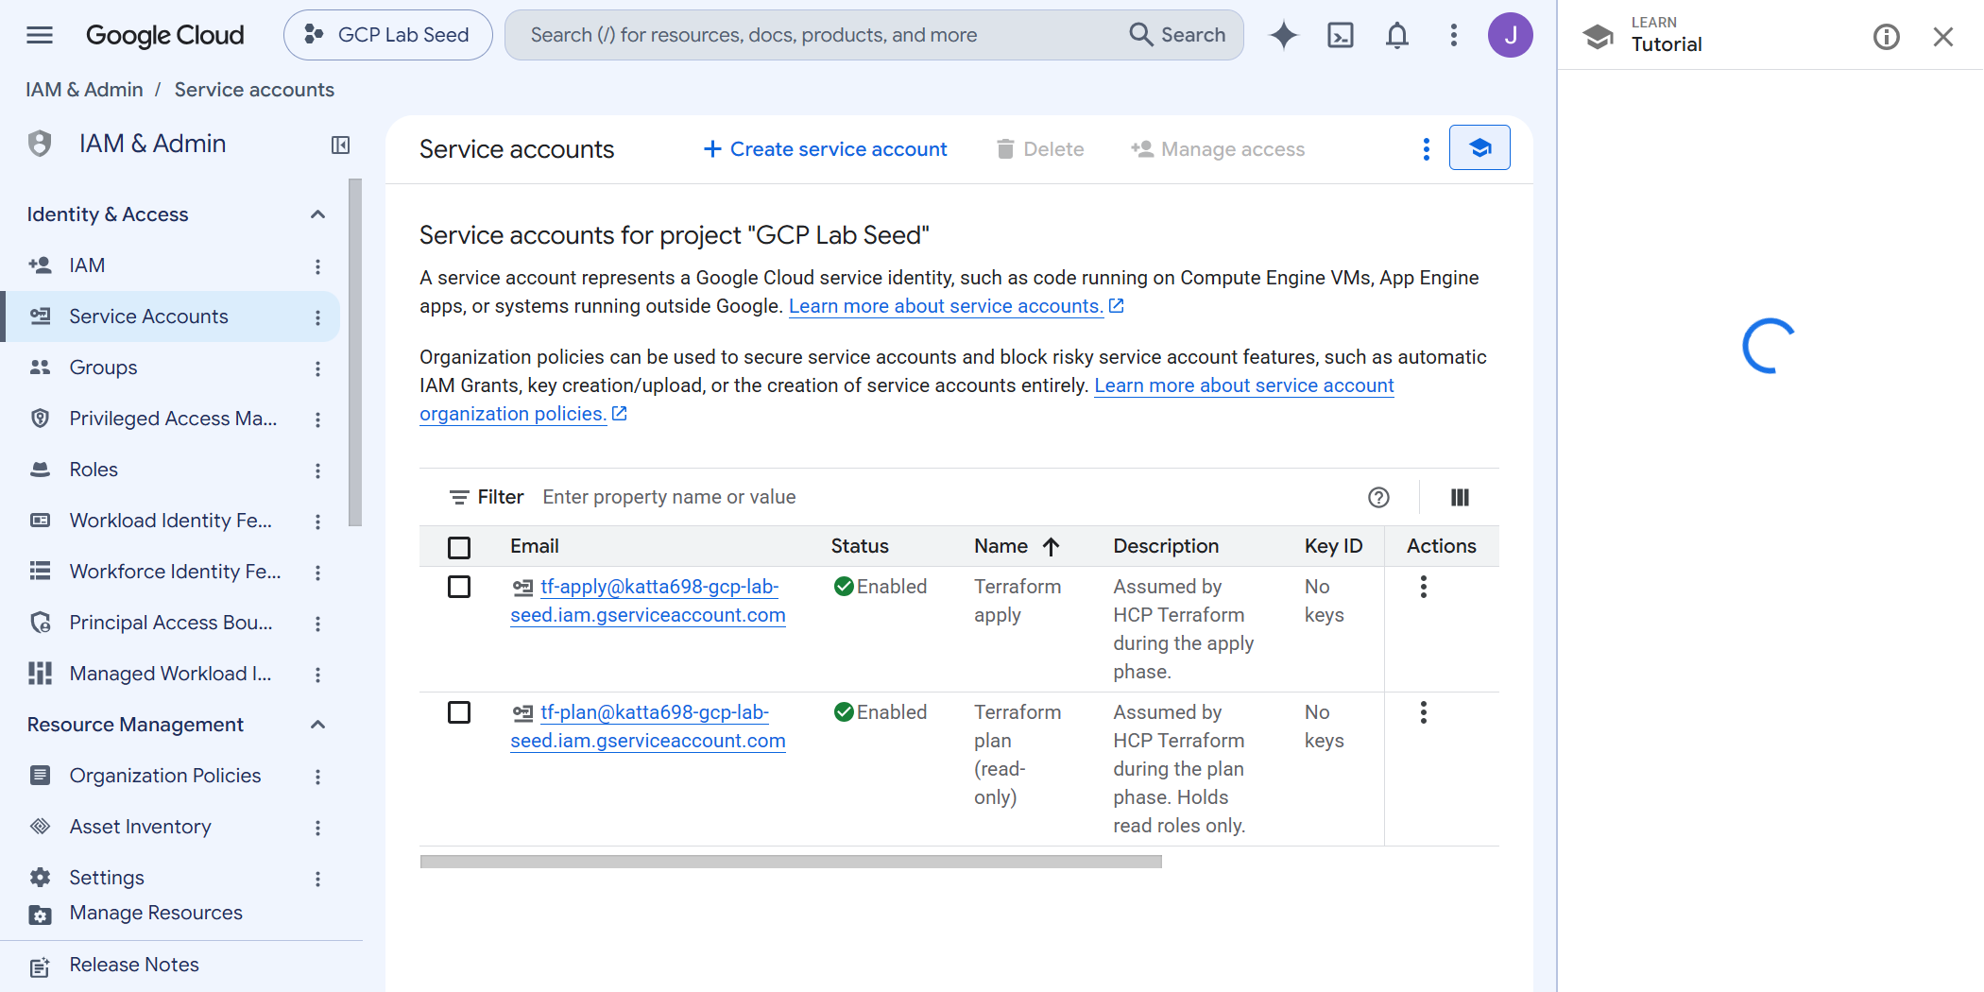1984x992 pixels.
Task: Focus the Filter property input
Action: coord(945,497)
